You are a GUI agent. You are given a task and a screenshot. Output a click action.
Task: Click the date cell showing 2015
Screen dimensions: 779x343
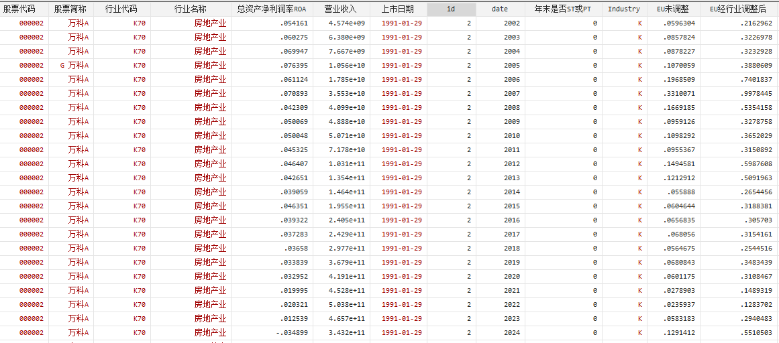coord(511,206)
